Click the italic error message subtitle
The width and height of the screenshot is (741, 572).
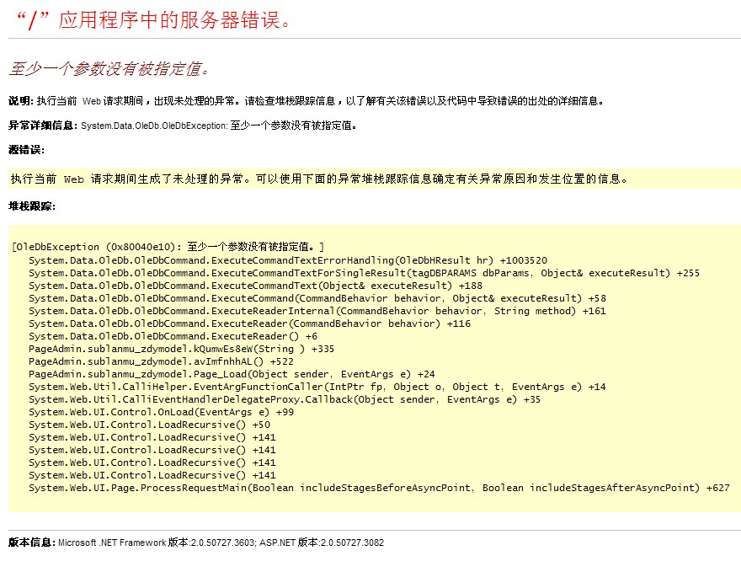coord(109,68)
